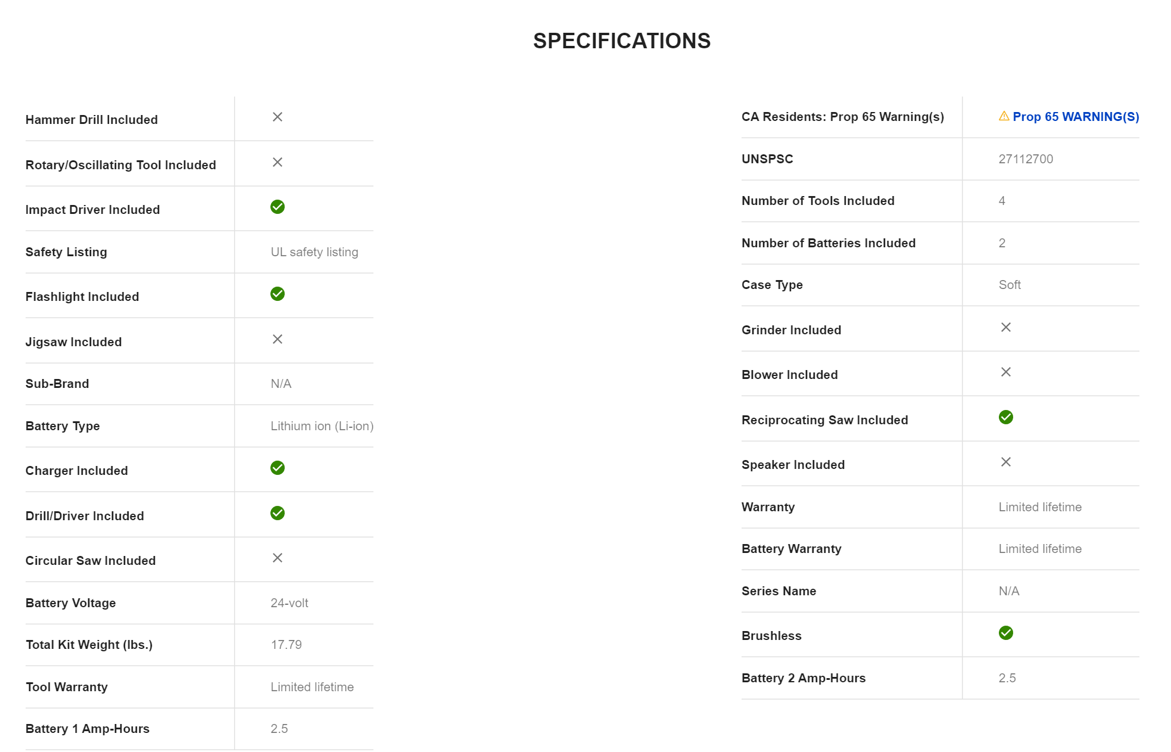Click the green check beside Flashlight Included
The height and width of the screenshot is (752, 1171).
coord(278,294)
